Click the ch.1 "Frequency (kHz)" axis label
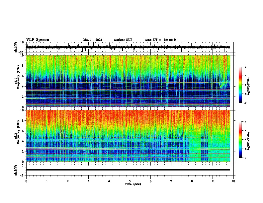Screen dimensions: 263x203 pos(18,77)
